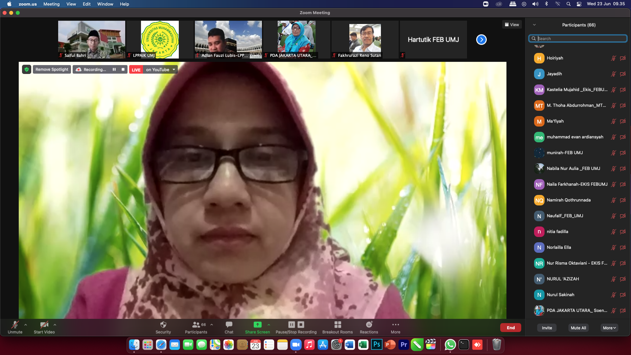Stop recording via the square icon
This screenshot has width=631, height=355.
123,69
